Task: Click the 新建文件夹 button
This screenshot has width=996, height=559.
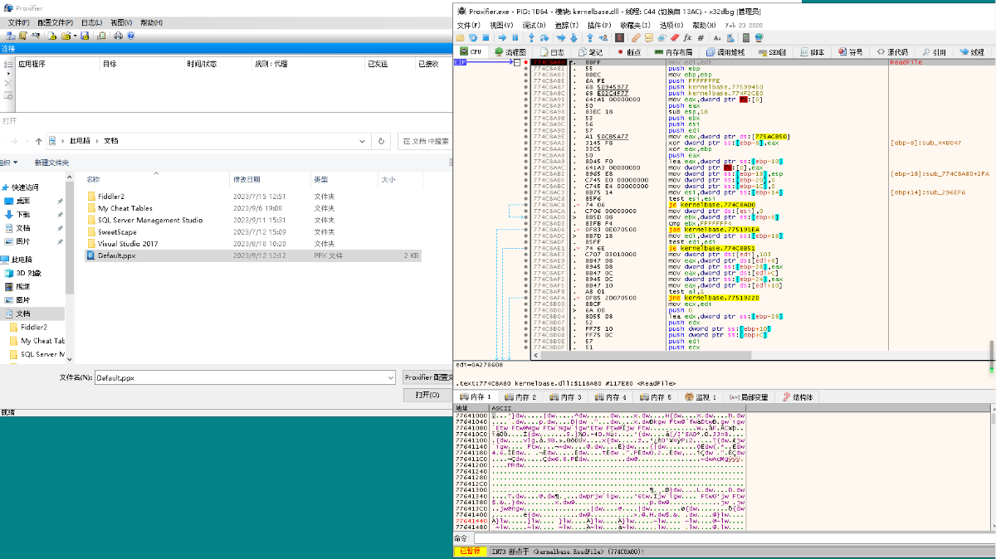Action: pyautogui.click(x=51, y=163)
